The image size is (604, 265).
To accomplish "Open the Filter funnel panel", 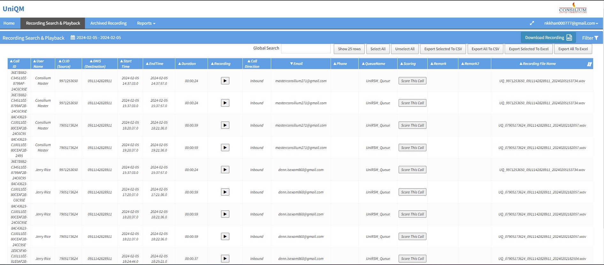I will (x=590, y=38).
